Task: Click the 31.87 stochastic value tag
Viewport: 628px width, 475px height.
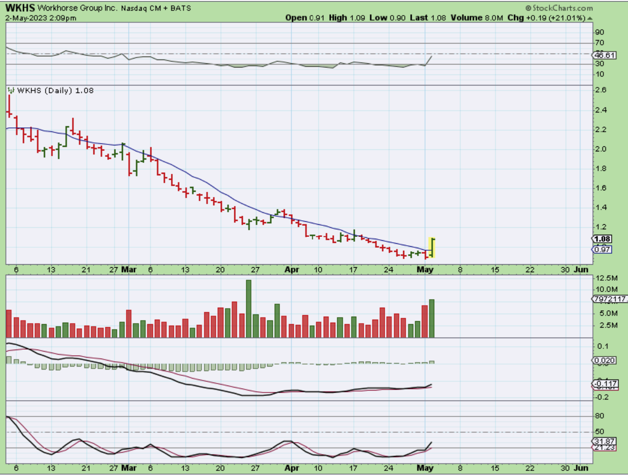Action: (605, 441)
